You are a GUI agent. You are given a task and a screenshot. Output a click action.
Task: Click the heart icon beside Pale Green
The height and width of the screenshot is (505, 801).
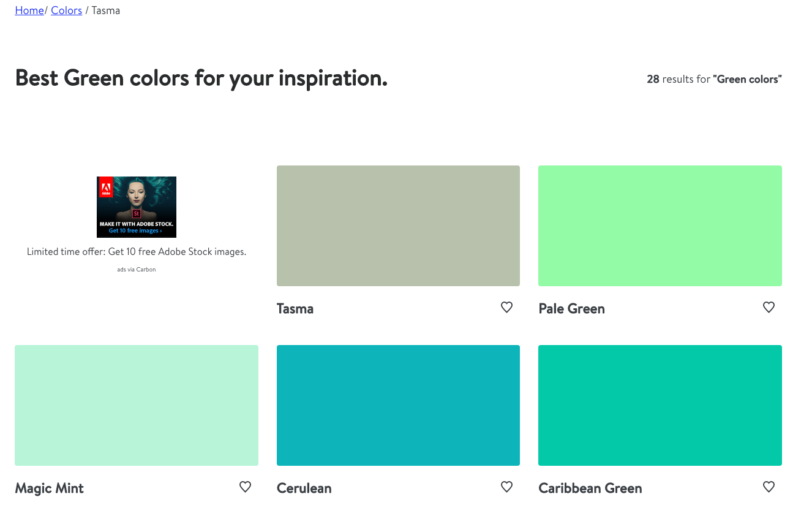769,308
